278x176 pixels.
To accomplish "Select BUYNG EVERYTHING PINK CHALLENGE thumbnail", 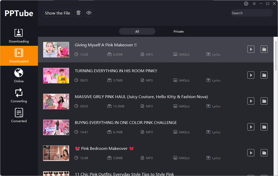I will (x=56, y=127).
